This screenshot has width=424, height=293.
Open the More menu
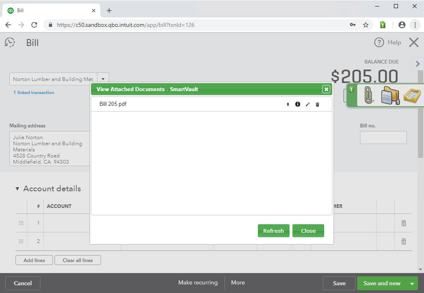(x=238, y=283)
